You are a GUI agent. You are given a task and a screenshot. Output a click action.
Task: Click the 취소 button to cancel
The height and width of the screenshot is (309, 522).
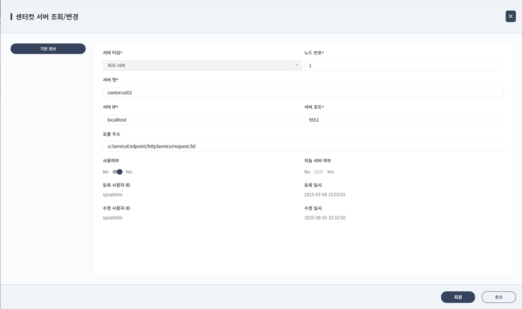point(499,297)
